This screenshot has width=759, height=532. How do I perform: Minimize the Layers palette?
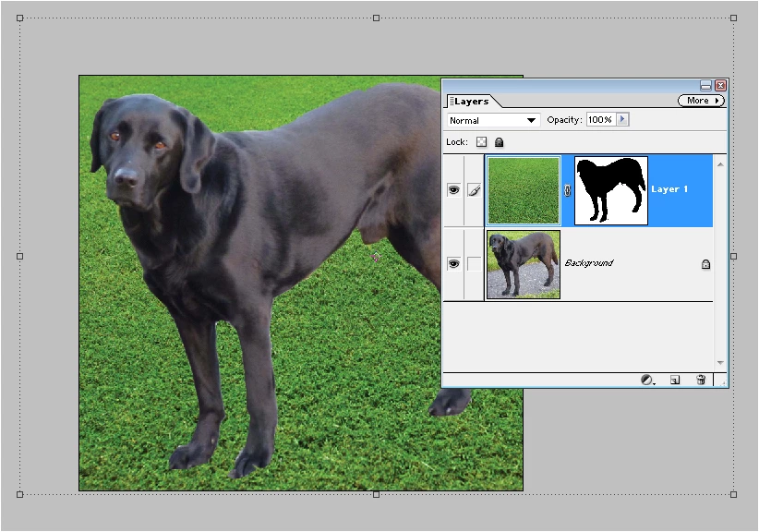(705, 86)
